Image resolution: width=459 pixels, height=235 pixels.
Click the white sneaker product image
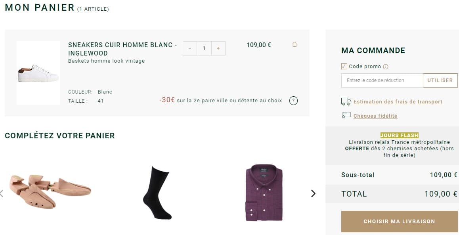click(x=38, y=73)
